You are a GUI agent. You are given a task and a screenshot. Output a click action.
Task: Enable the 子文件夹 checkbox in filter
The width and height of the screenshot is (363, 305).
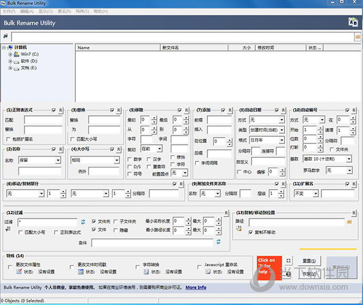[x=116, y=222]
